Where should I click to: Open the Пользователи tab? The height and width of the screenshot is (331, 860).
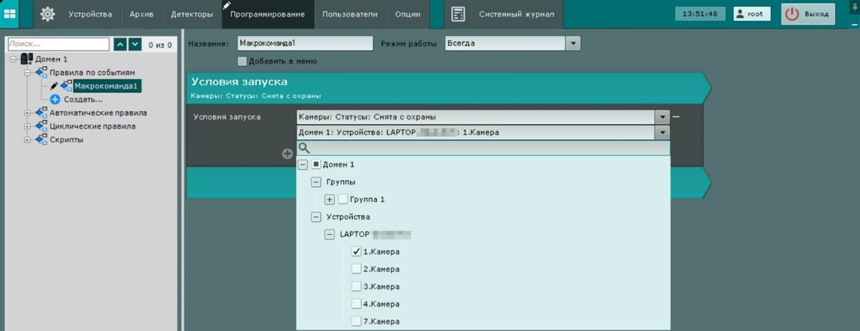[350, 14]
